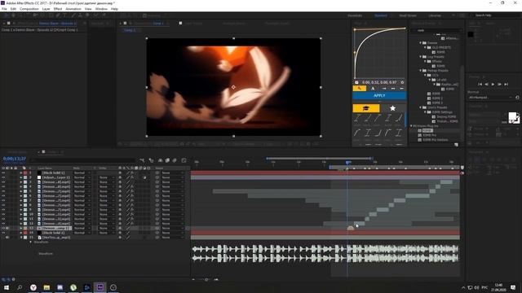Open graph editor icon in timeline header
The width and height of the screenshot is (522, 293).
coord(184,160)
